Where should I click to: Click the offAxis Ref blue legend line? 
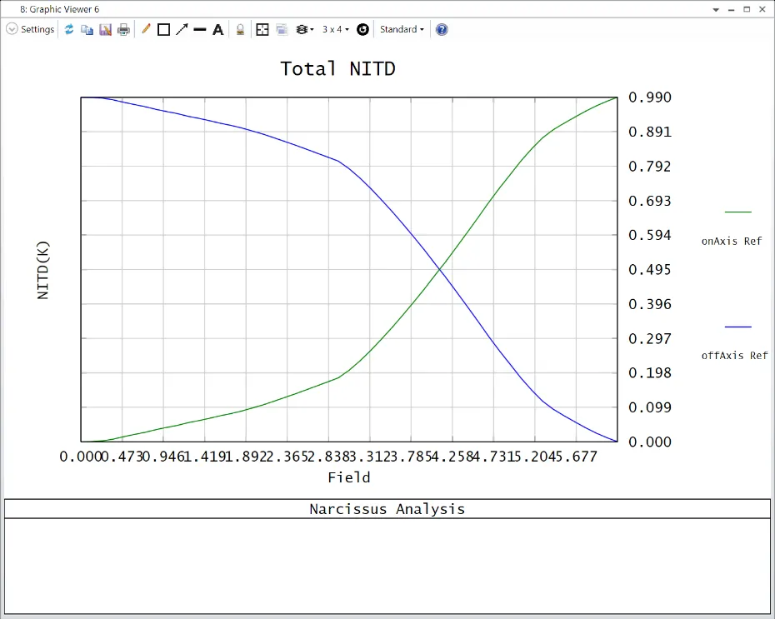(x=737, y=327)
